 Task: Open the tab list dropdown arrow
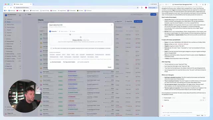[x=12, y=4]
